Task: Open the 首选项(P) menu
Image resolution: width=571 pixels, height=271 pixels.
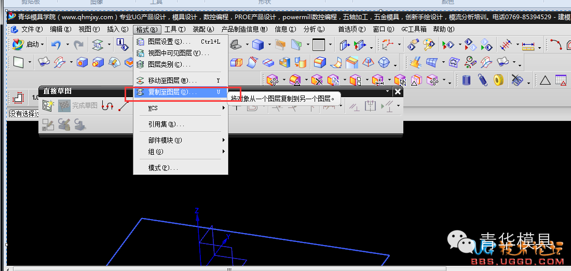Action: [352, 29]
